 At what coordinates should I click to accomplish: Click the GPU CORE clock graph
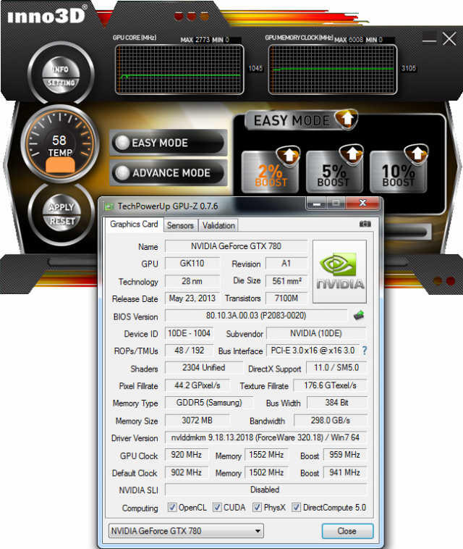tap(179, 70)
